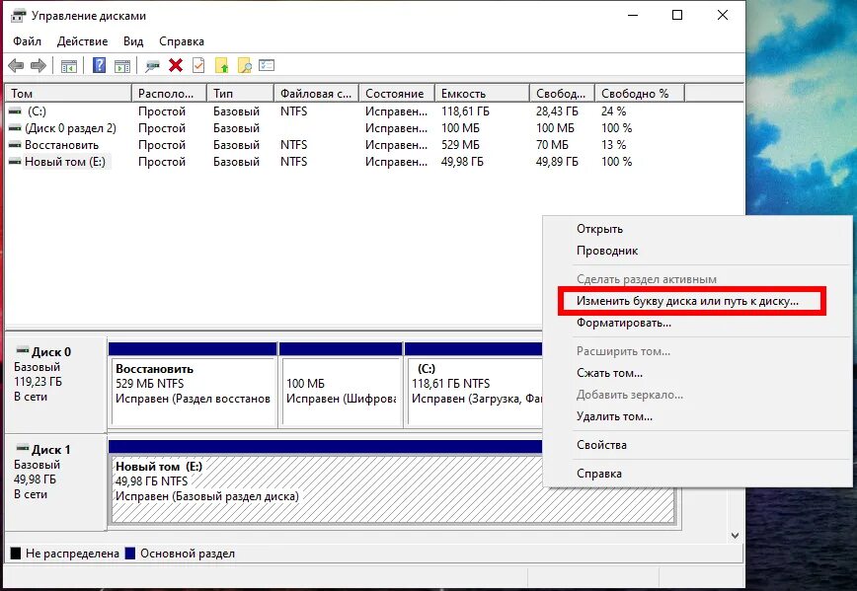
Task: Click the yellow folder with magnifier icon
Action: (244, 65)
